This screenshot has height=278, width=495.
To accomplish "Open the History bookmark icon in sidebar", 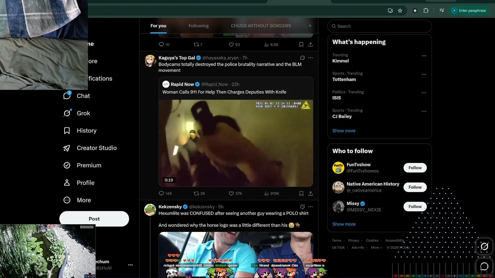I will (67, 131).
